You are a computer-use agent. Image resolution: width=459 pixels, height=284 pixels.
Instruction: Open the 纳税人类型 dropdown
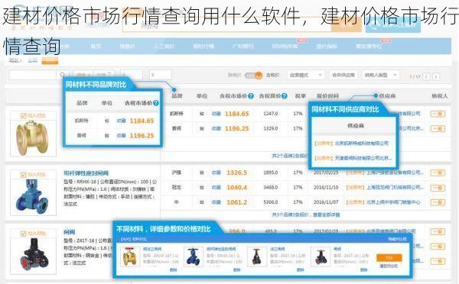tap(380, 76)
